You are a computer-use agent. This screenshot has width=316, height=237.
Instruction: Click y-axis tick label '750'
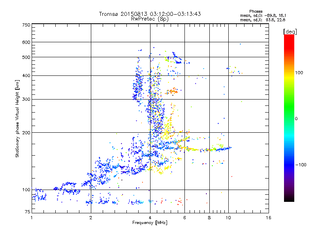(26, 25)
